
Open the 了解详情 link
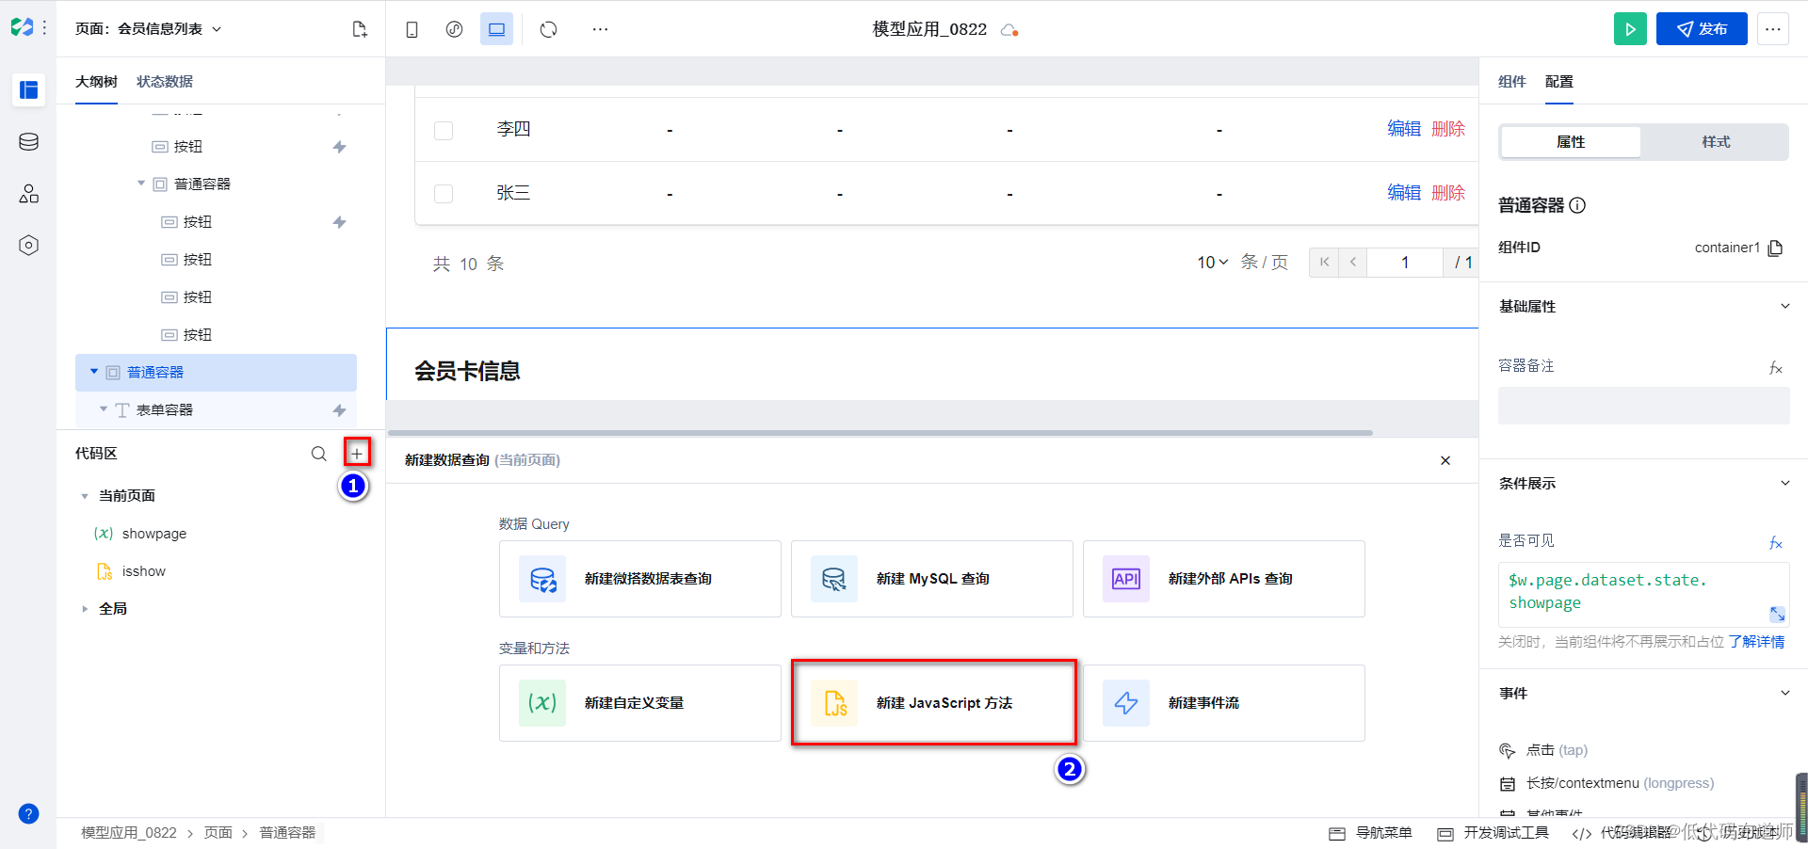point(1756,642)
